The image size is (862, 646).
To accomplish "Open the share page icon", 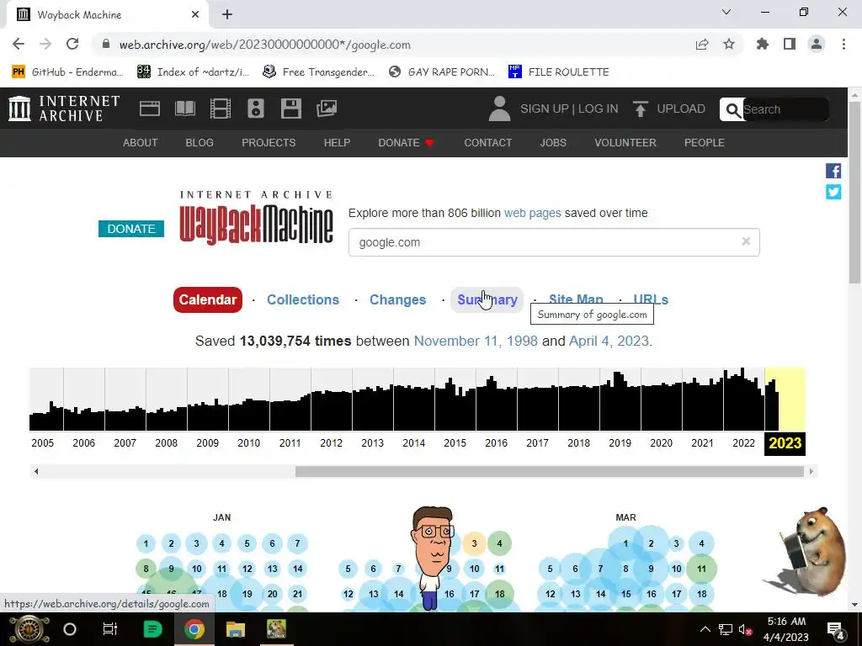I will [x=702, y=44].
